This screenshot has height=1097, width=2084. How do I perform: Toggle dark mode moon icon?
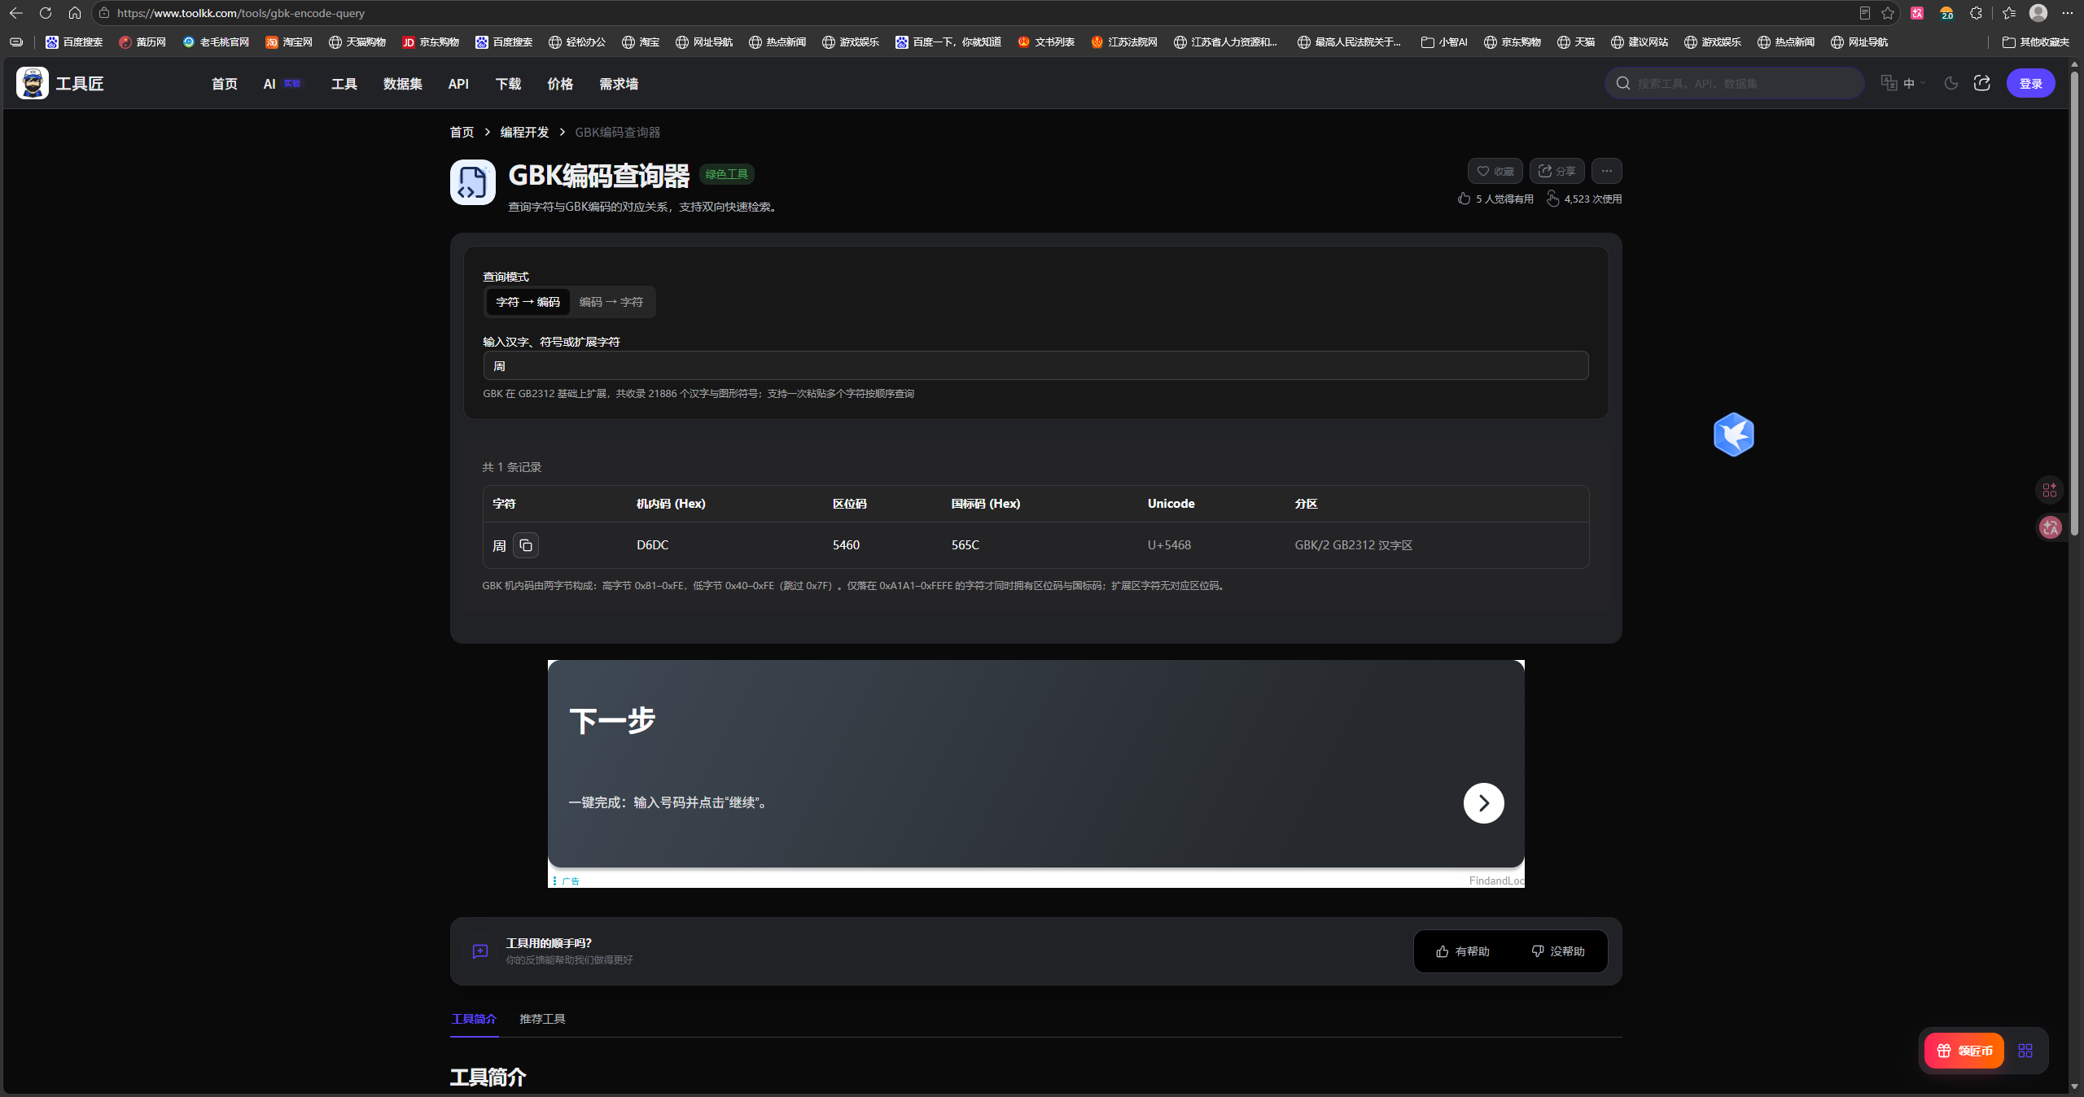point(1951,83)
